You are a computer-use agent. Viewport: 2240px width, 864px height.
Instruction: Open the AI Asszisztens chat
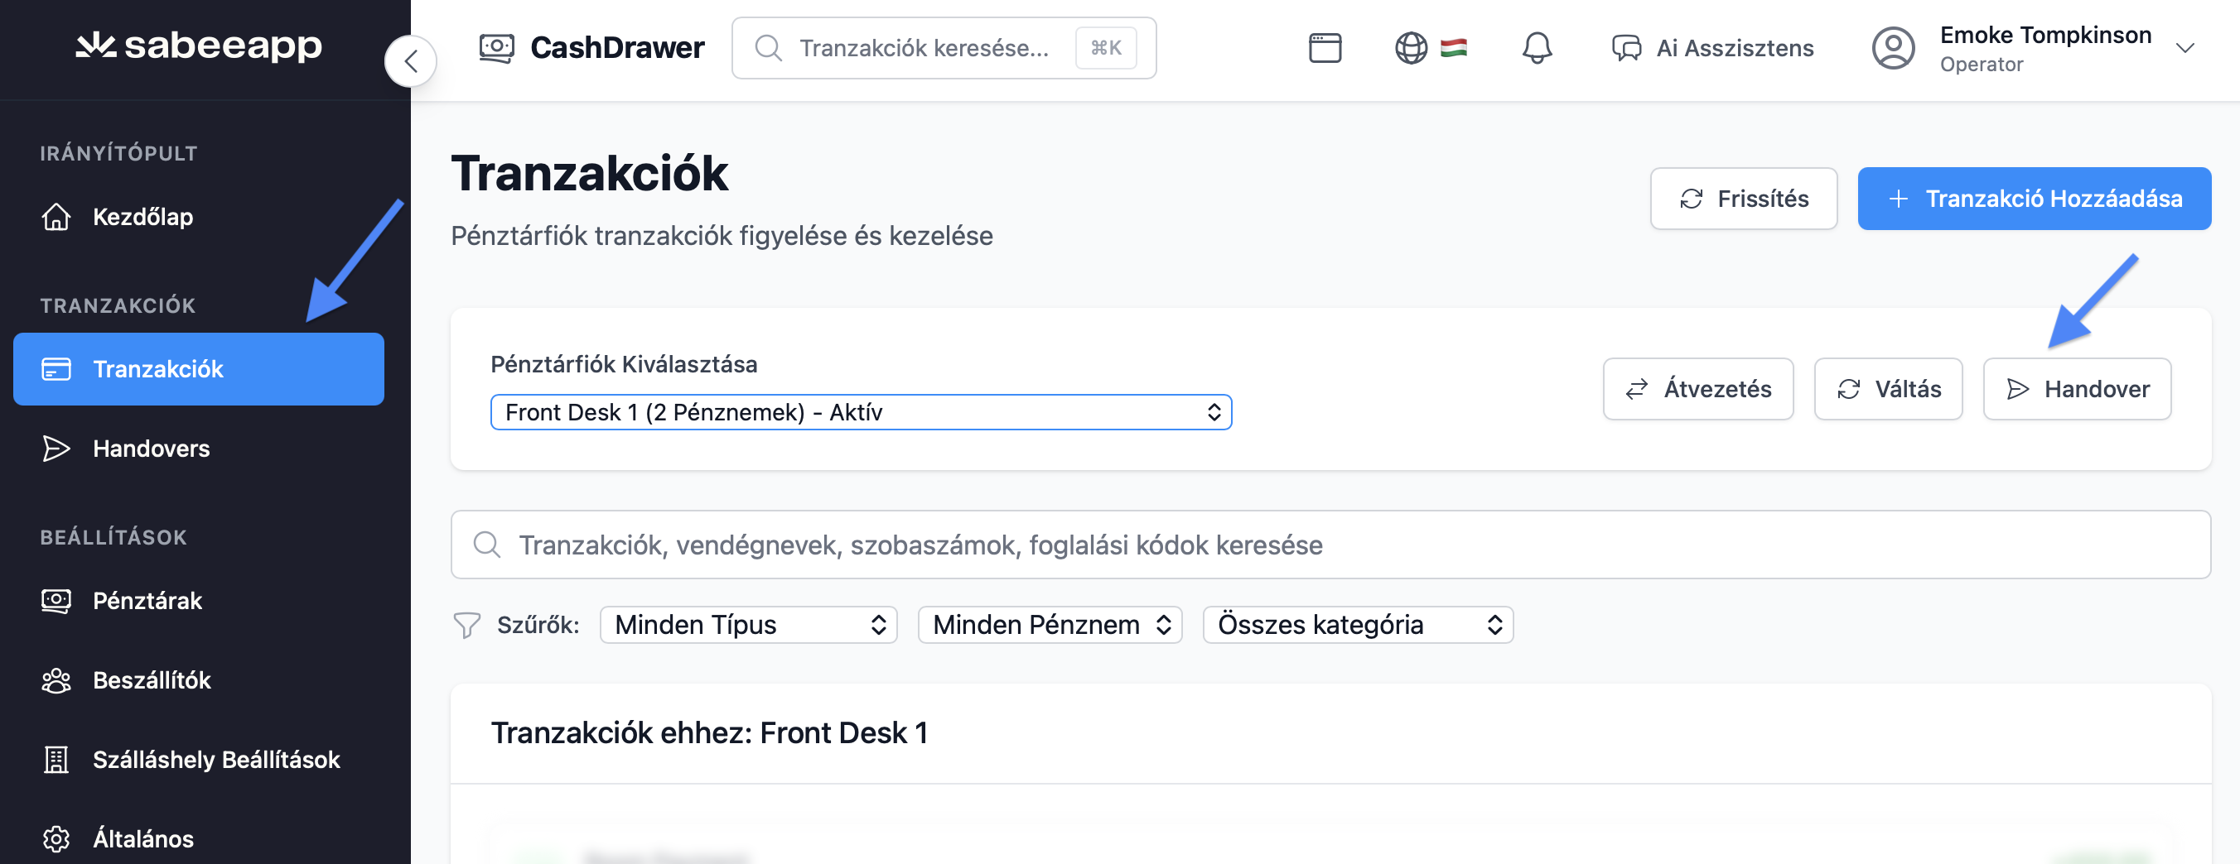[1712, 48]
